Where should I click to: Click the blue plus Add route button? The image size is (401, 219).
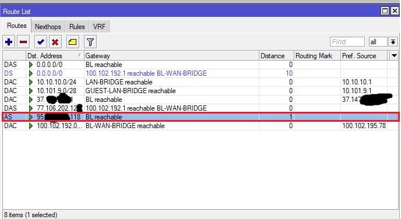[x=9, y=42]
